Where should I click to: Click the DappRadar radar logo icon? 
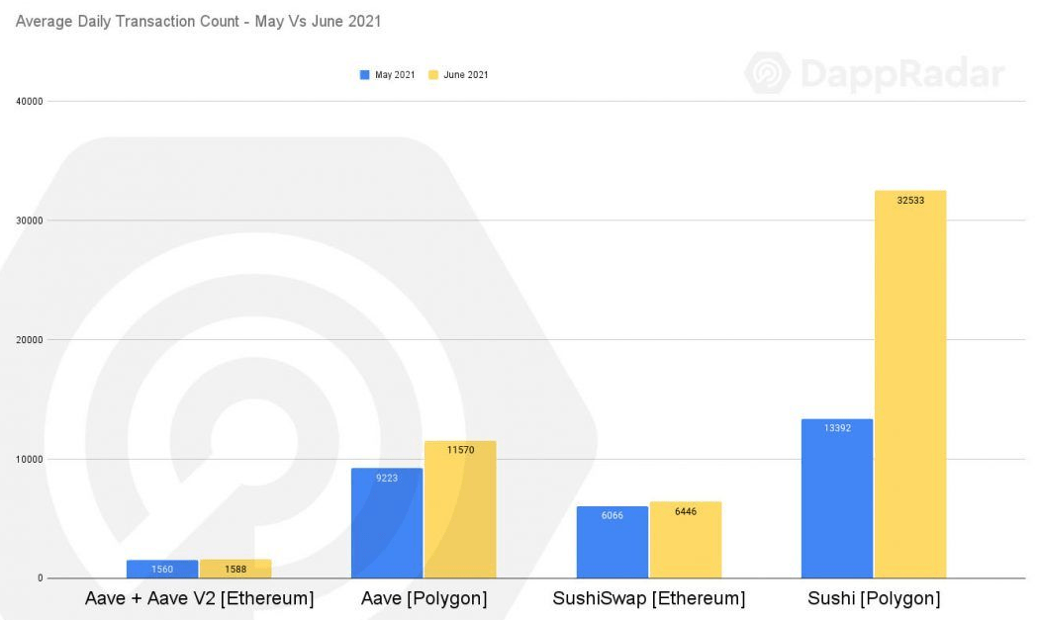pyautogui.click(x=768, y=73)
